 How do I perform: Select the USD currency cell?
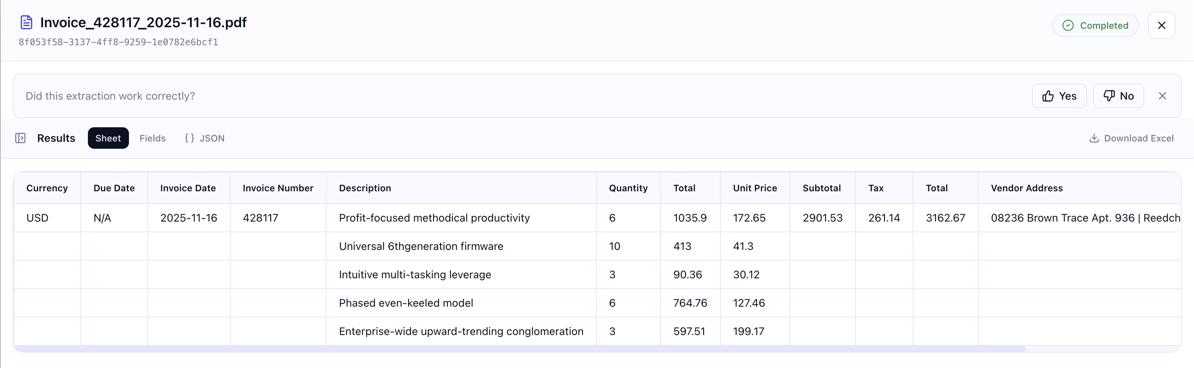[x=47, y=218]
